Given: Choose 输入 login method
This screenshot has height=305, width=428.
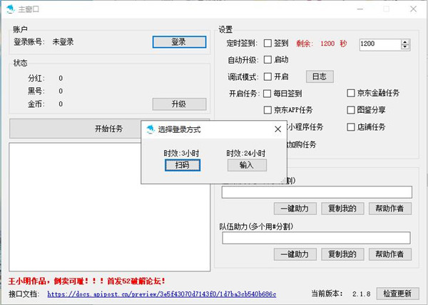Looking at the screenshot, I should pos(247,165).
